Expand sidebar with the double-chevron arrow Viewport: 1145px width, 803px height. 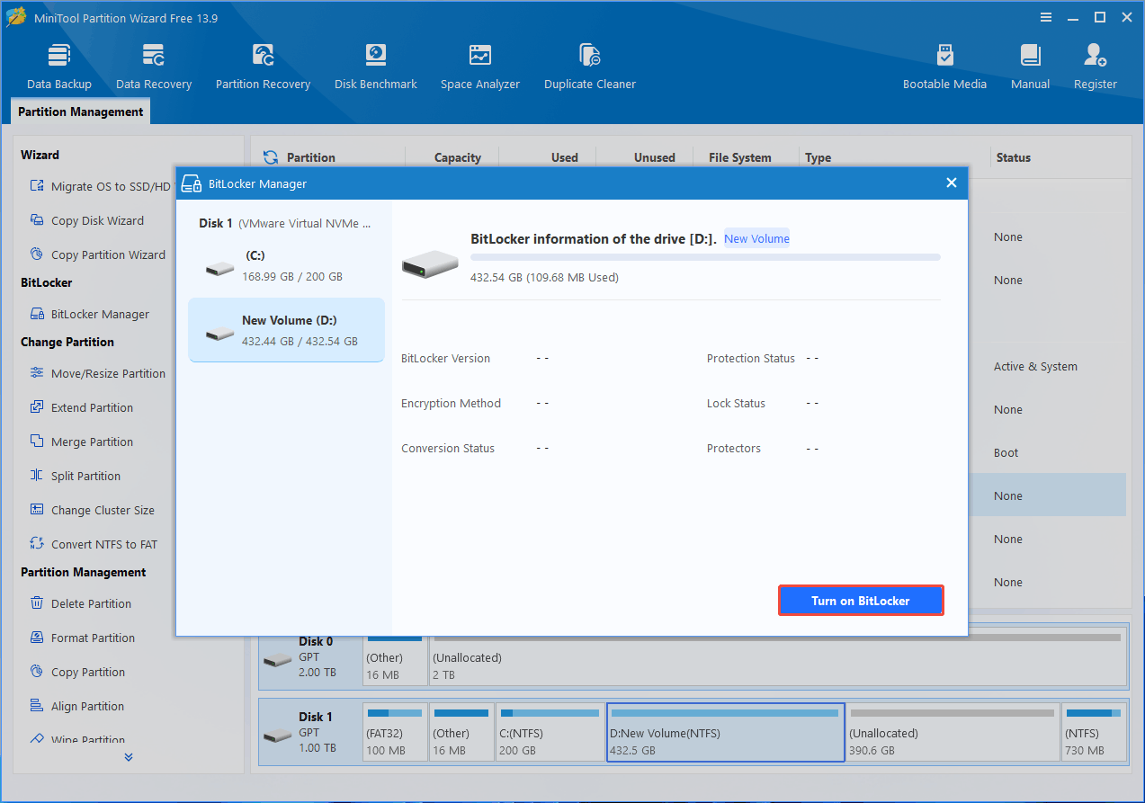[x=129, y=757]
